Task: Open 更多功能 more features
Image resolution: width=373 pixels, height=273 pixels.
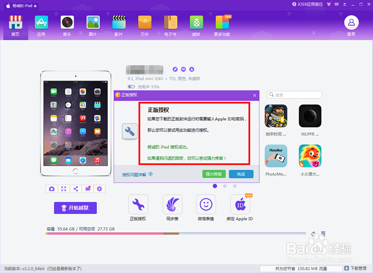Action: click(222, 26)
